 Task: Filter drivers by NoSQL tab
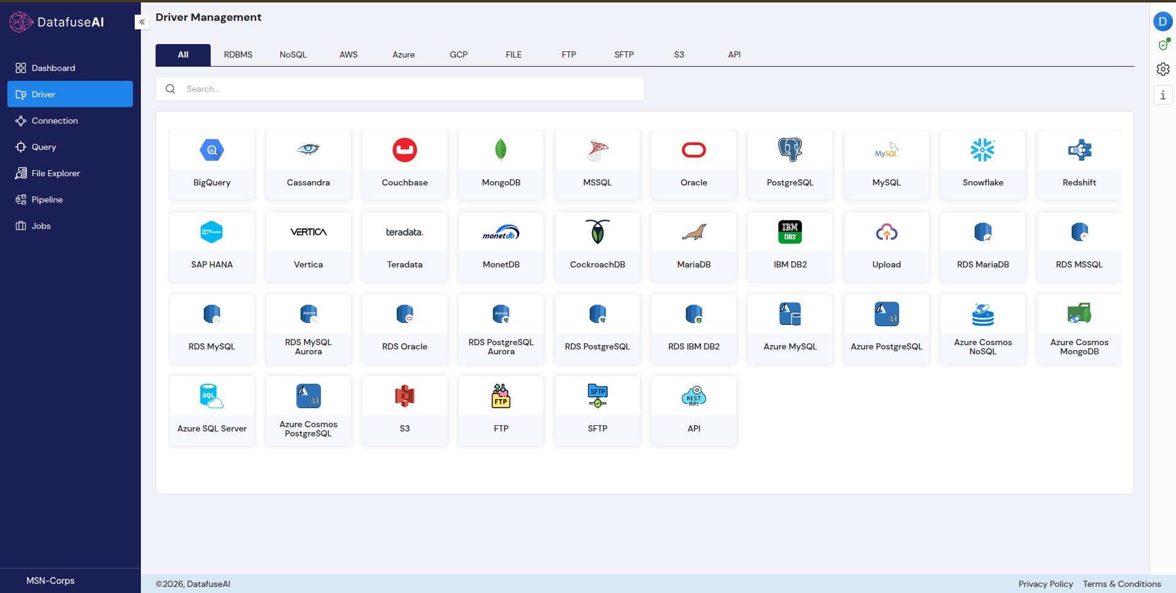pos(293,54)
